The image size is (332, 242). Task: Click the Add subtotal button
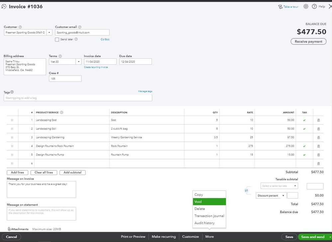[x=72, y=172]
